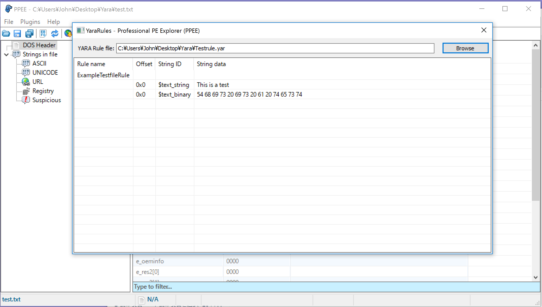The image size is (542, 307).
Task: Select the ExampleTestfileRule row
Action: pos(103,75)
